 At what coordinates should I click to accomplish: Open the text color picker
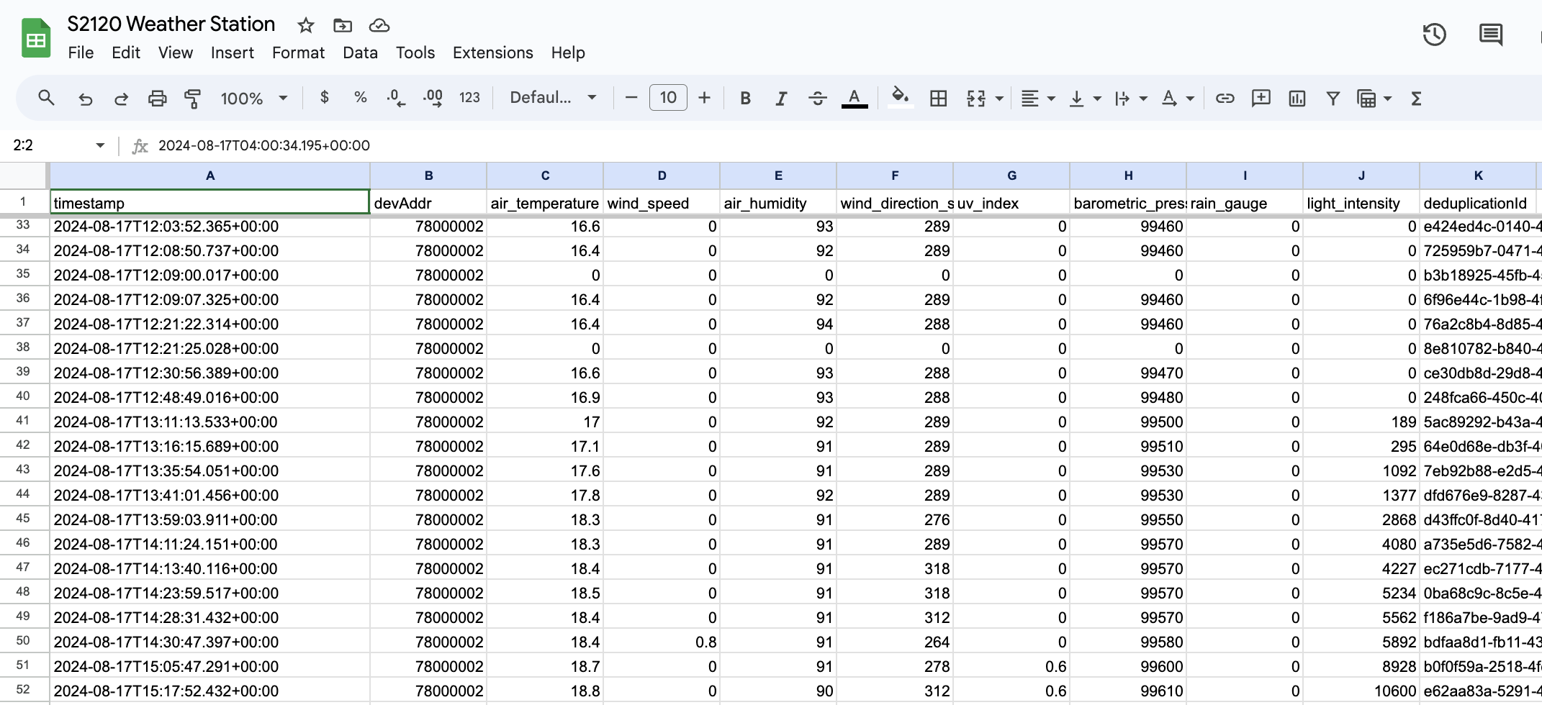coord(854,98)
